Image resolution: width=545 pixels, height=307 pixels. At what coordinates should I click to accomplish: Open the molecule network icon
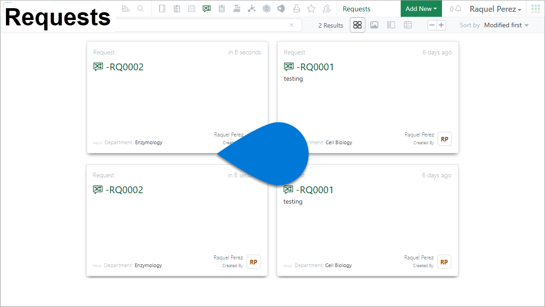point(251,9)
